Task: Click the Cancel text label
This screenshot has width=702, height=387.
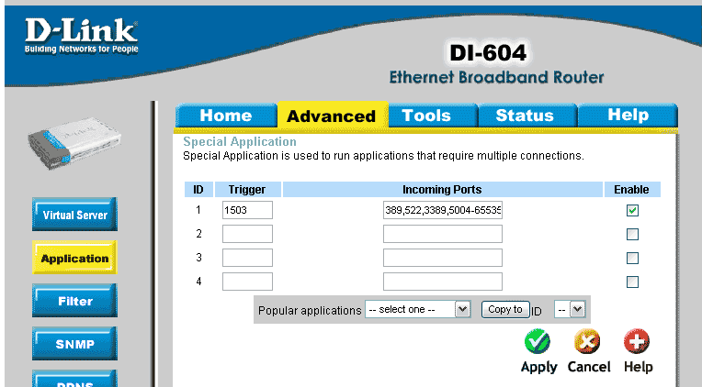Action: click(589, 367)
